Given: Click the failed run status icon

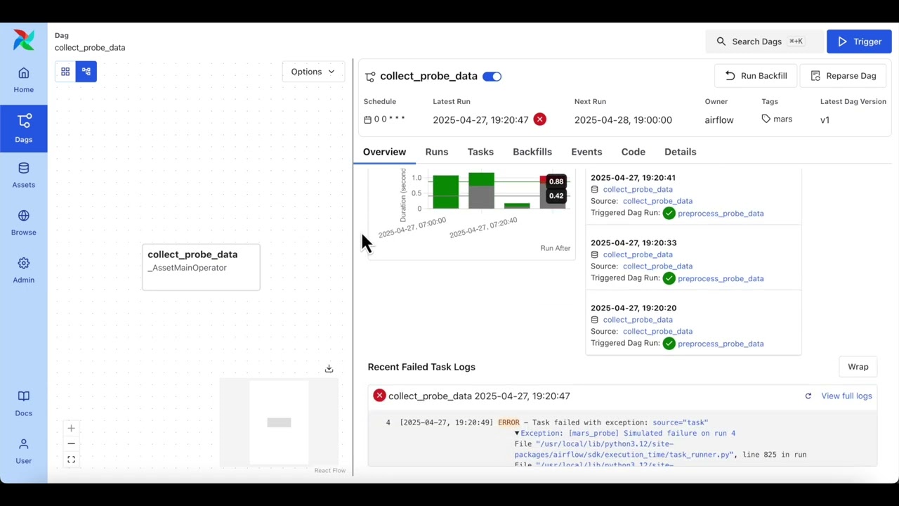Looking at the screenshot, I should pos(539,119).
